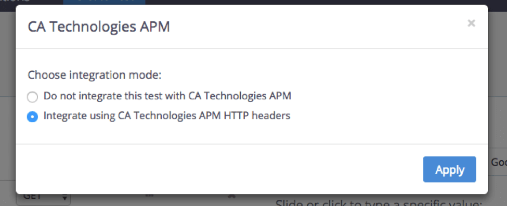Select the 'Do not integrate' radio button
507x206 pixels.
(x=32, y=97)
